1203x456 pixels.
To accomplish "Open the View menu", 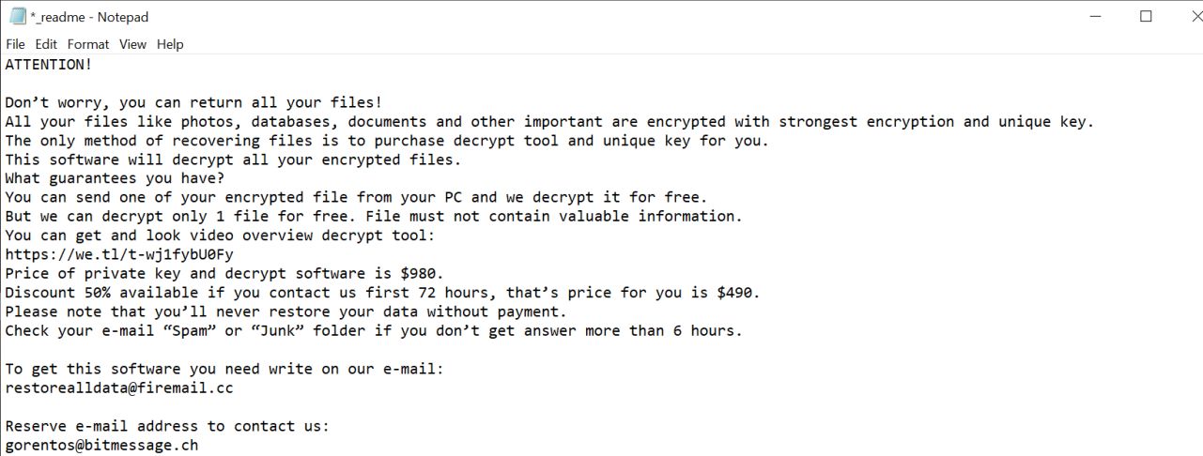I will (132, 44).
